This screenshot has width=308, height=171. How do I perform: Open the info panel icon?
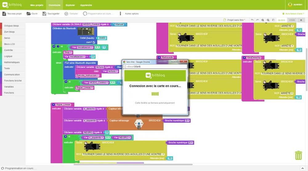pos(301,20)
